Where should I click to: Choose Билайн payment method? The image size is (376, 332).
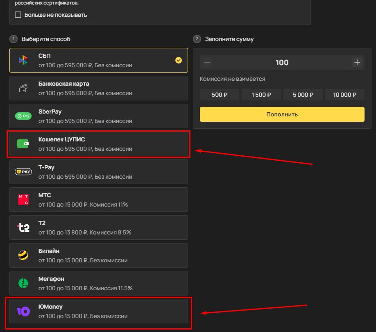pyautogui.click(x=99, y=255)
